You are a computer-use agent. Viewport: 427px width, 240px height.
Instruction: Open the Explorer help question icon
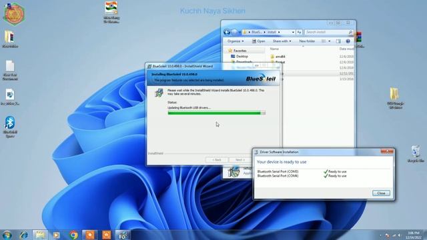[348, 41]
